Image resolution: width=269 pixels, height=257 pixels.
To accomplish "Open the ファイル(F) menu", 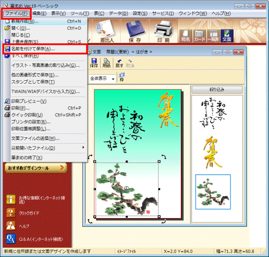I will coord(16,13).
